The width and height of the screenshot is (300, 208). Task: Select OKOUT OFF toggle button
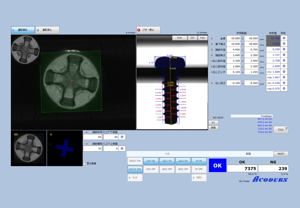(135, 169)
